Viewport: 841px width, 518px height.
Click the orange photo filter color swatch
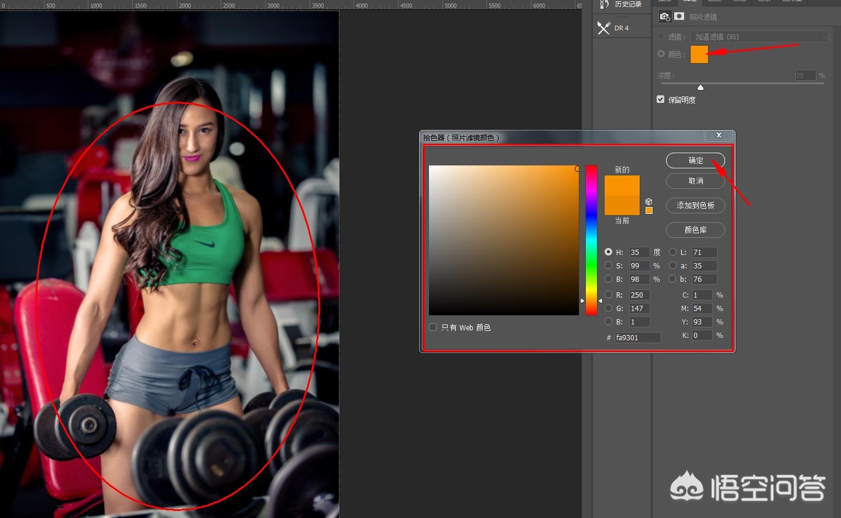[x=699, y=54]
